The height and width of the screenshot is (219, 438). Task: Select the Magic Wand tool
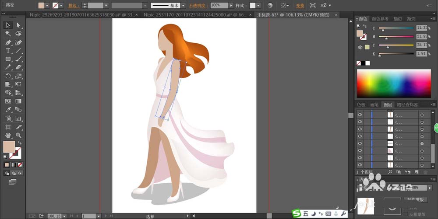click(x=8, y=34)
